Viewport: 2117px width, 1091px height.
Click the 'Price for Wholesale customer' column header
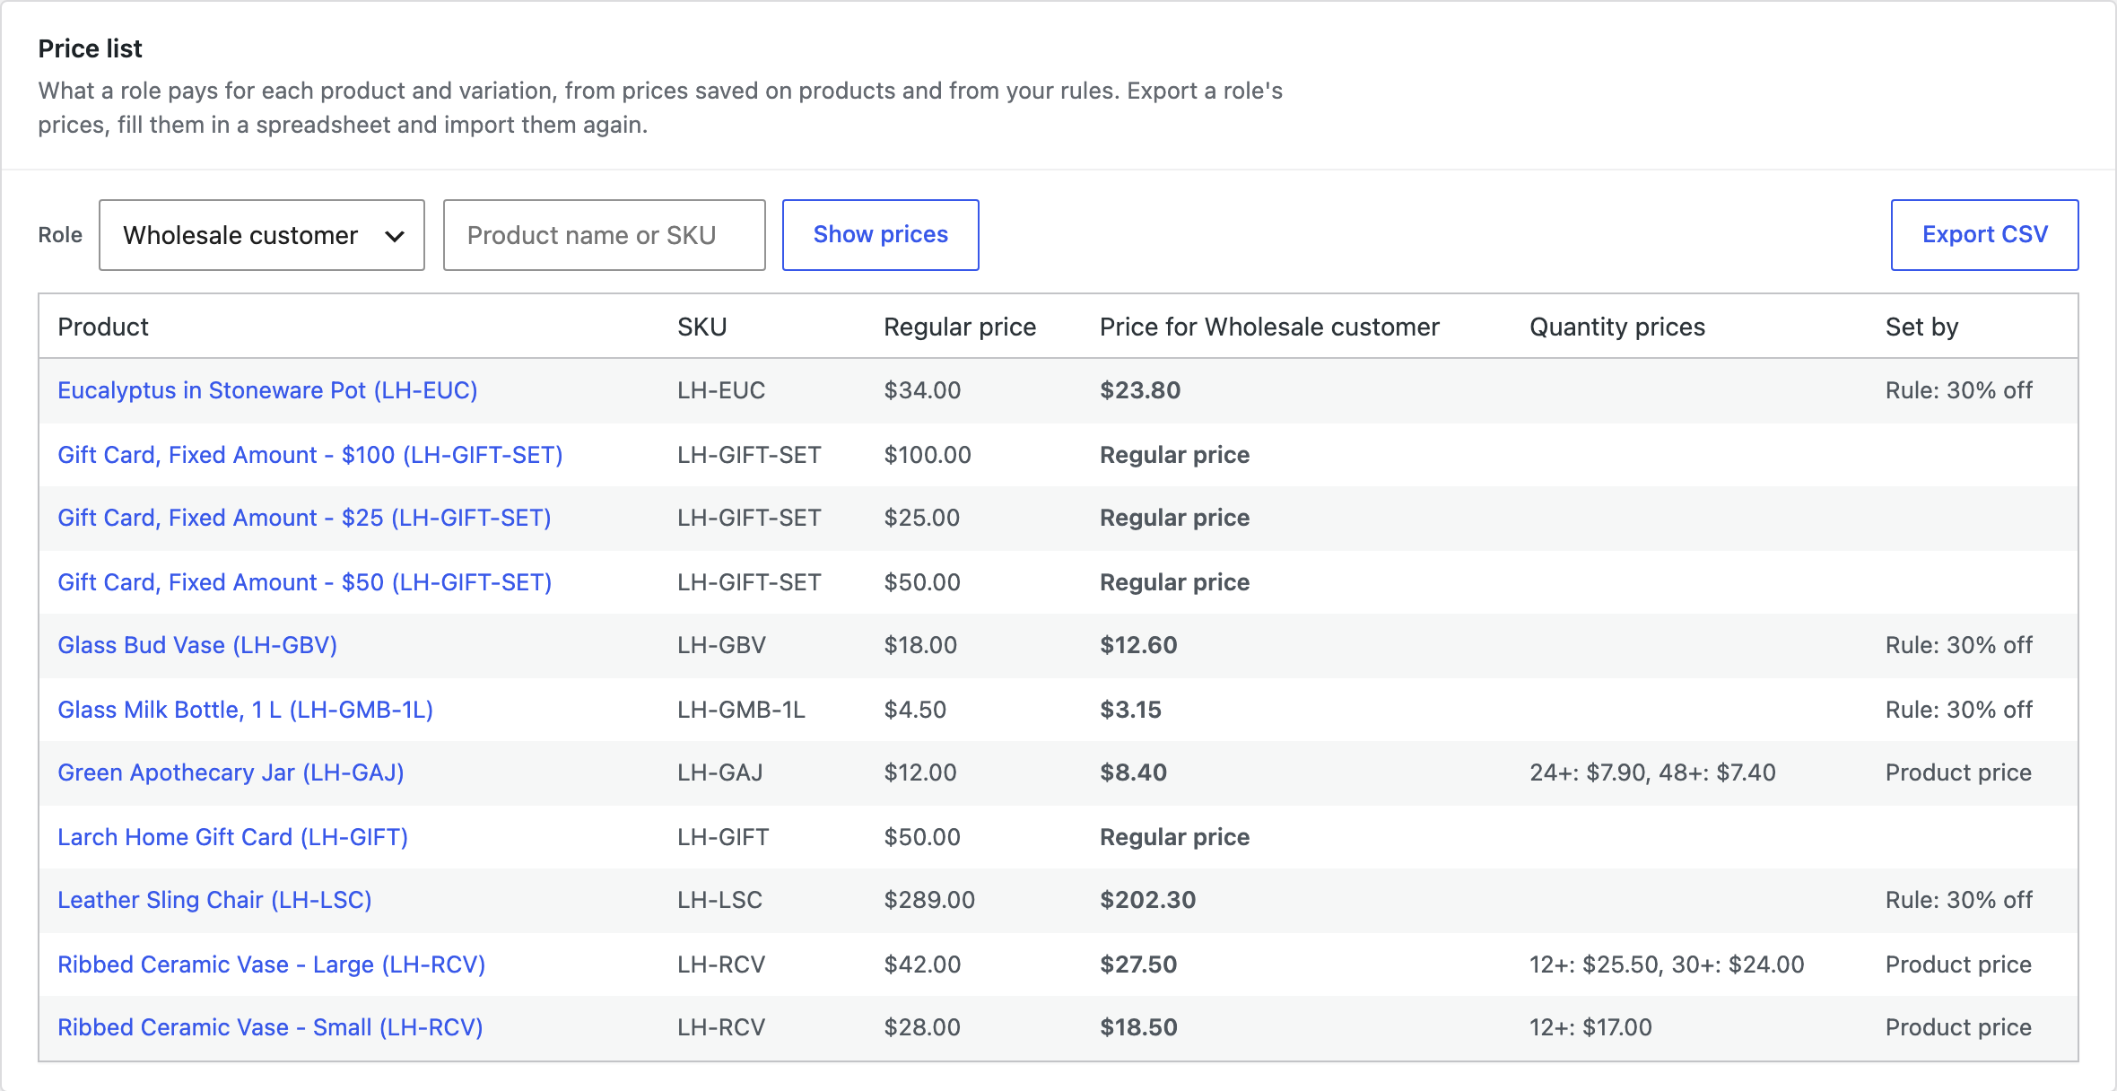[1269, 327]
